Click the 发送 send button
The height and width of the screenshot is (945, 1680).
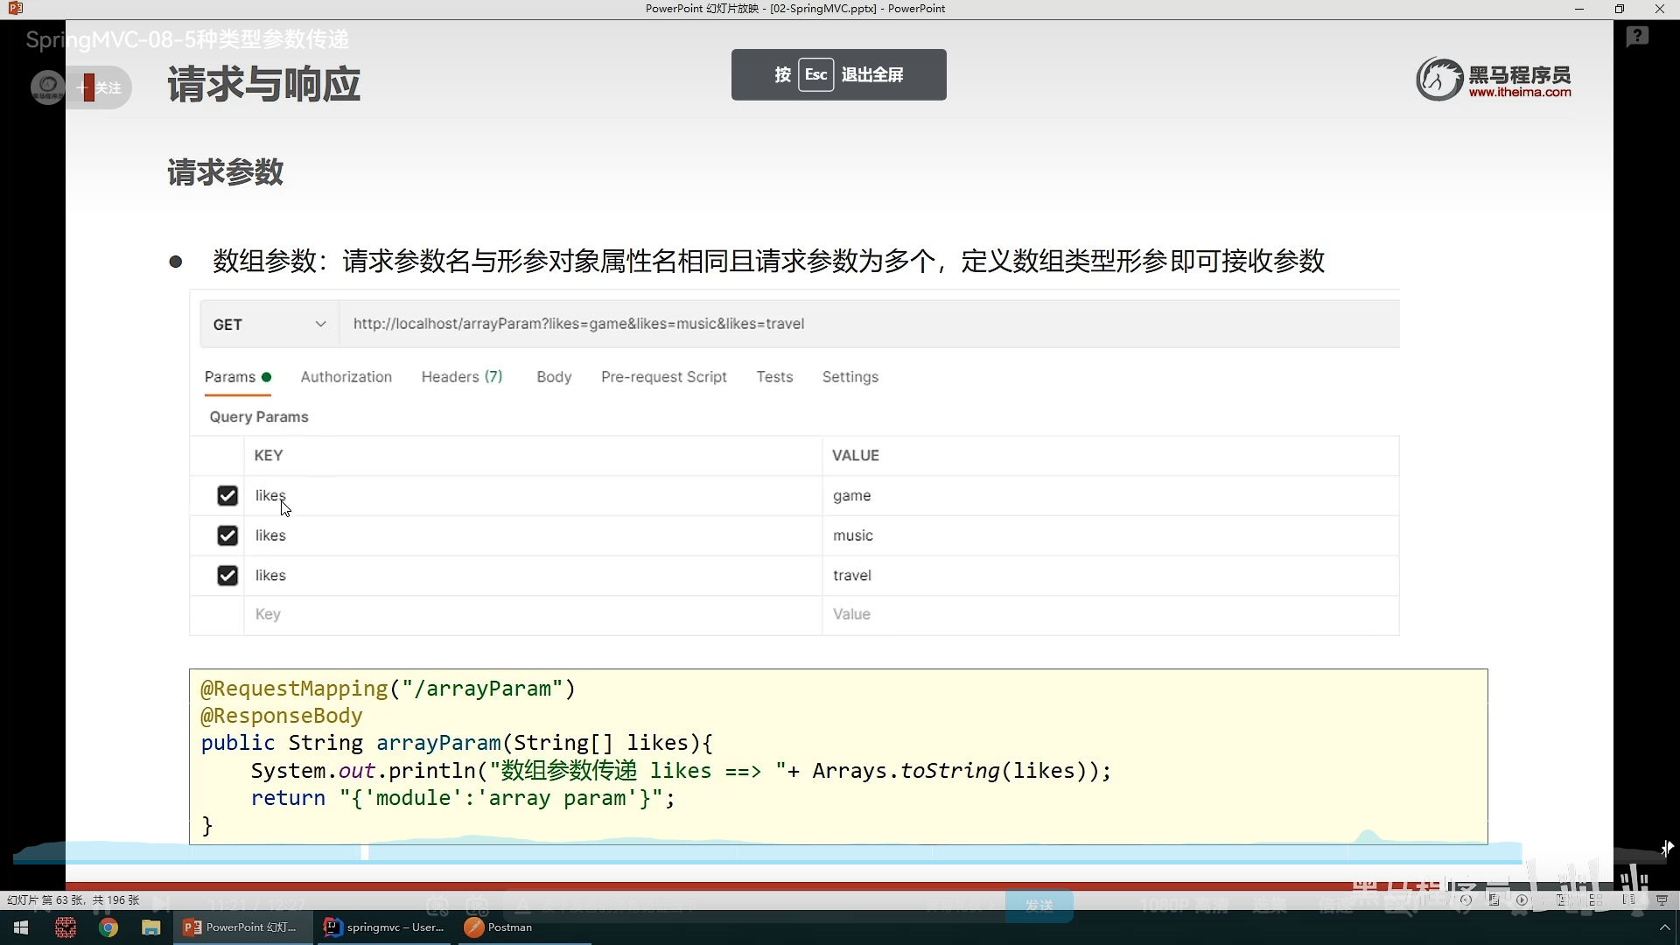[1039, 906]
